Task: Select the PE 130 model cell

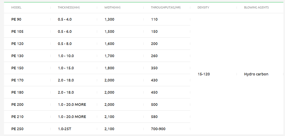Action: (17, 56)
